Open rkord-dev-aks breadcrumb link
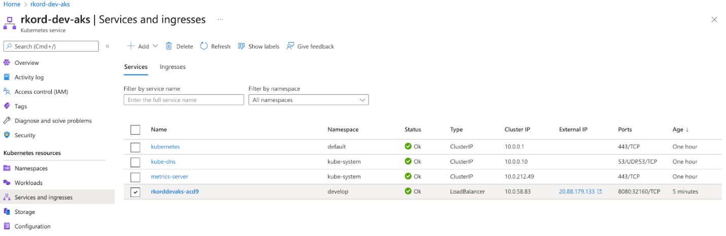Screen dimensions: 726x236 (50, 4)
